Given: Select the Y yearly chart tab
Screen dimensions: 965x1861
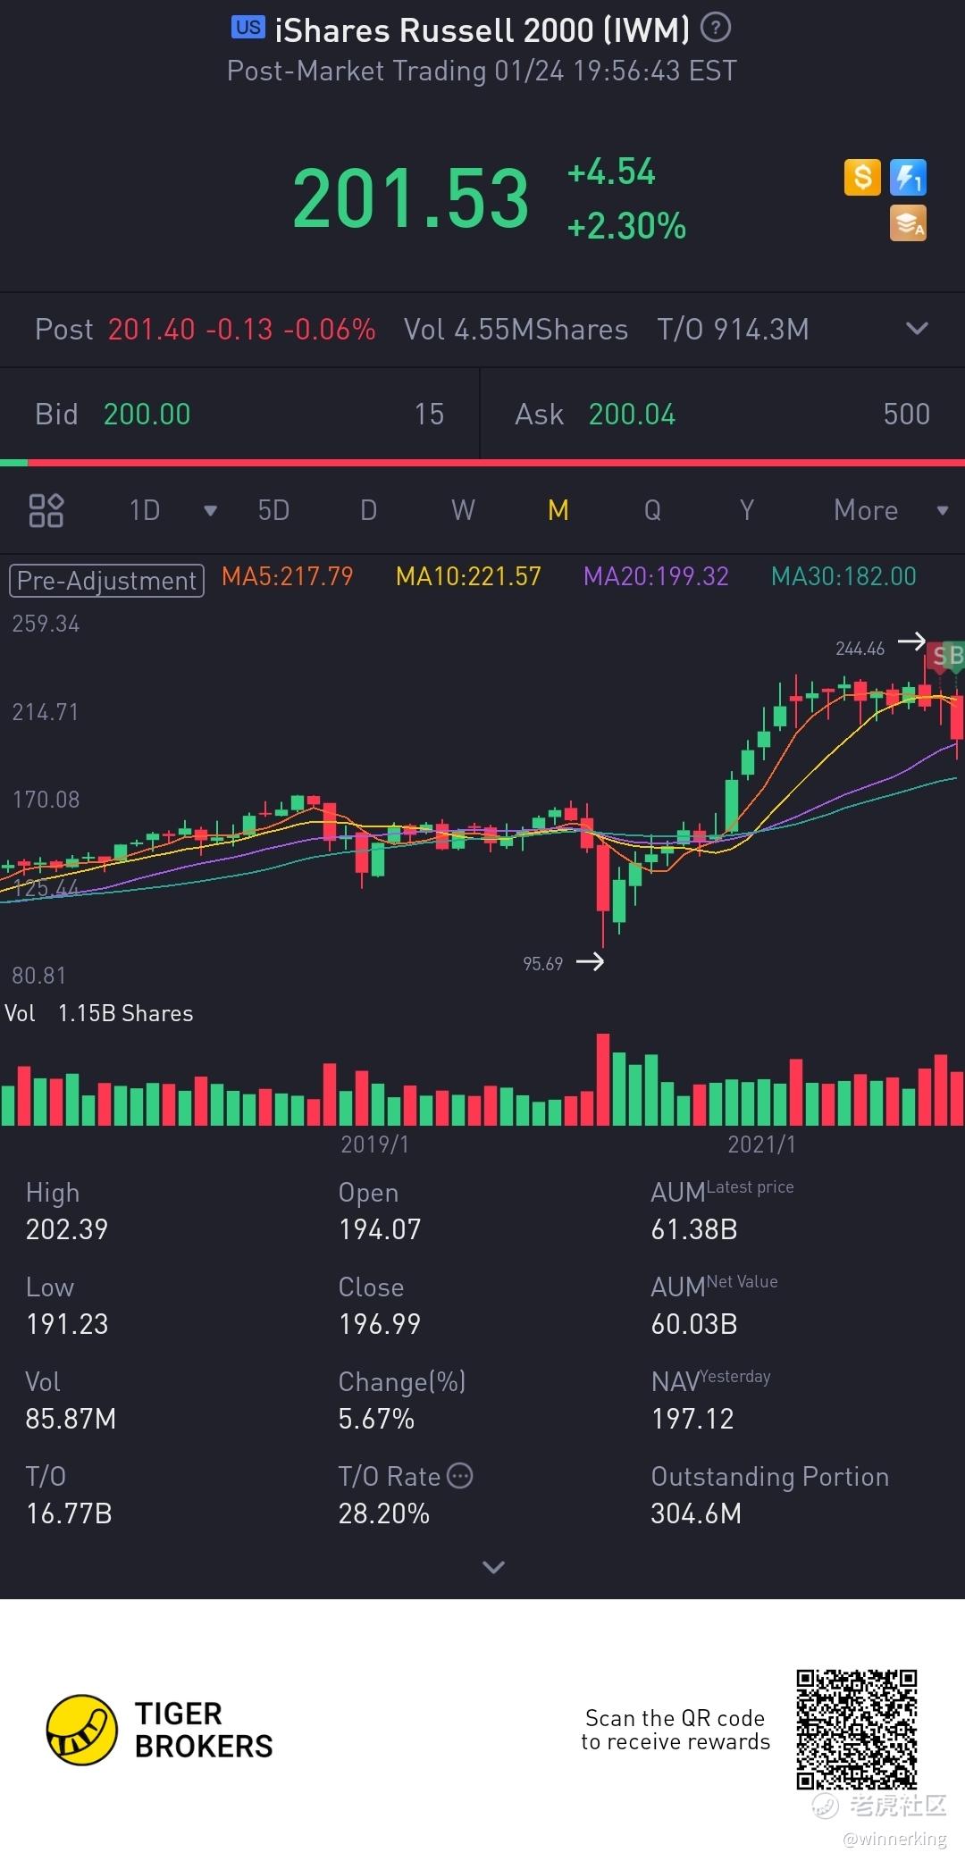Looking at the screenshot, I should click(747, 510).
